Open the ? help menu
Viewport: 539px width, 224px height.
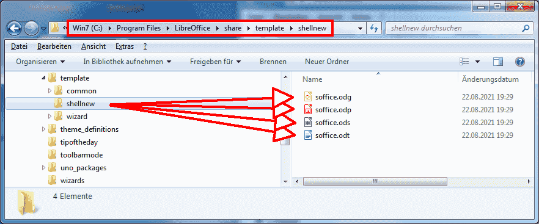[145, 46]
